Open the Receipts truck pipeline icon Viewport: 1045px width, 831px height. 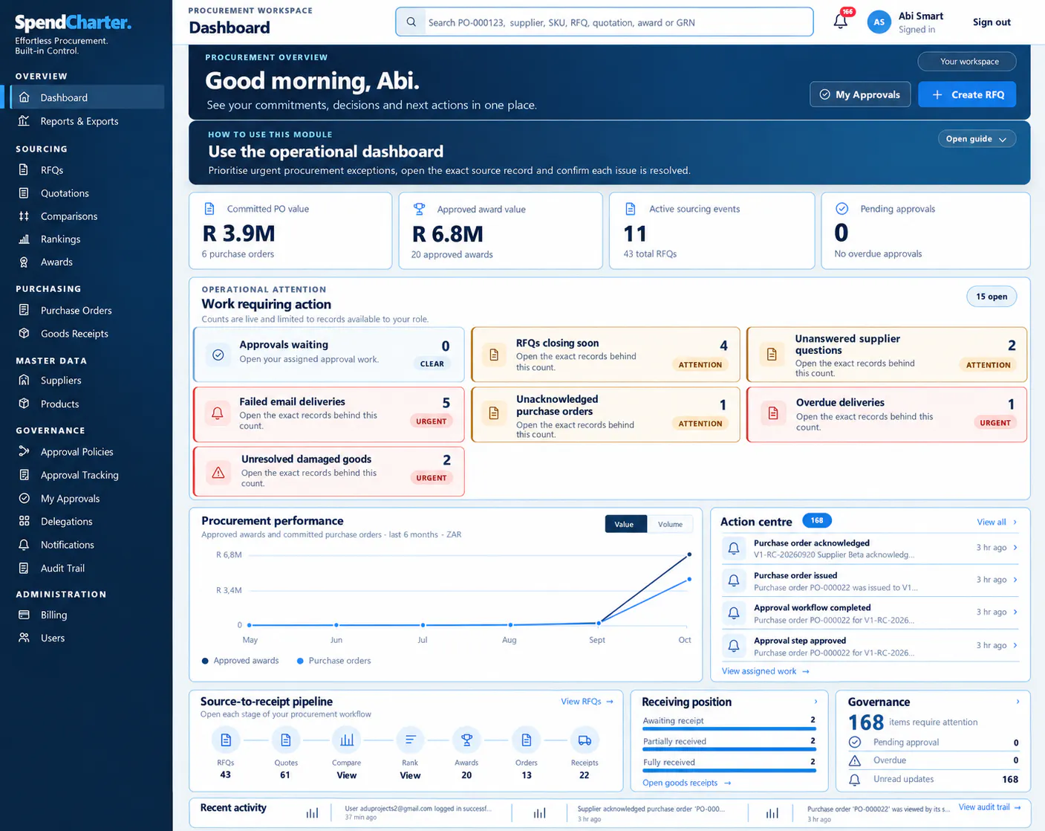coord(585,740)
